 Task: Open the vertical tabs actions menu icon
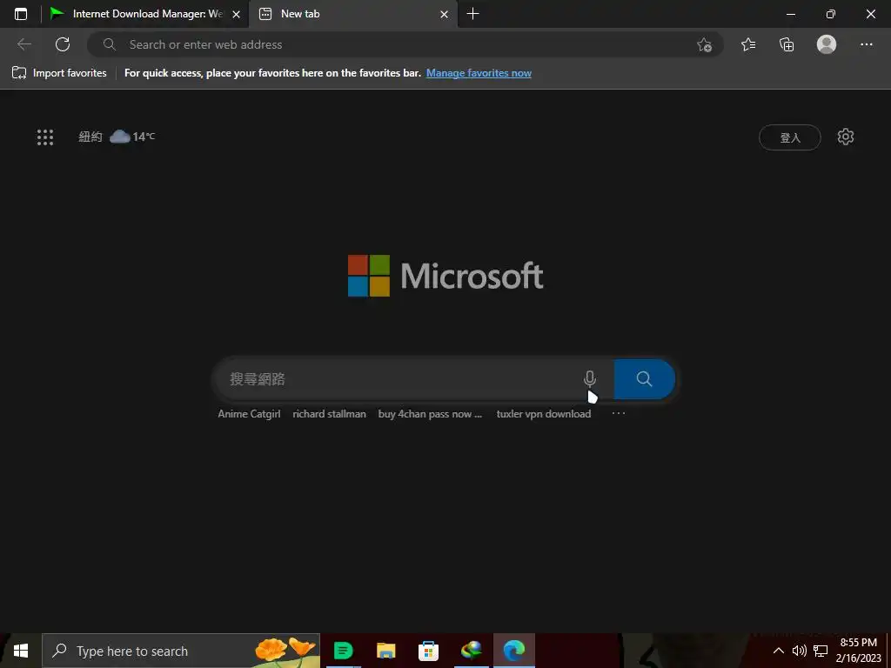click(x=21, y=14)
